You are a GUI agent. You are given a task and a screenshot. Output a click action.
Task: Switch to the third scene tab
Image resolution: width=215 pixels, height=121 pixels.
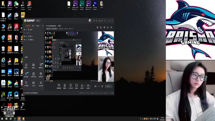(x=37, y=26)
